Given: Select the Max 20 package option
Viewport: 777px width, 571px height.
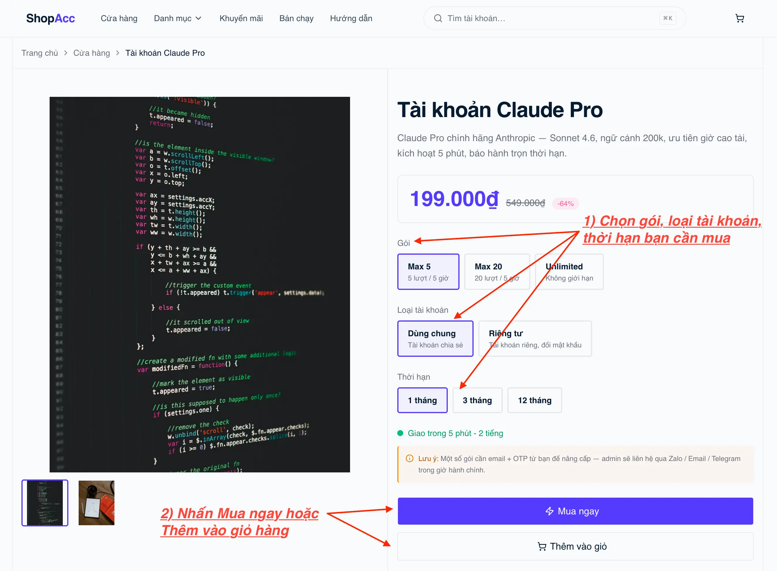Looking at the screenshot, I should pyautogui.click(x=497, y=272).
